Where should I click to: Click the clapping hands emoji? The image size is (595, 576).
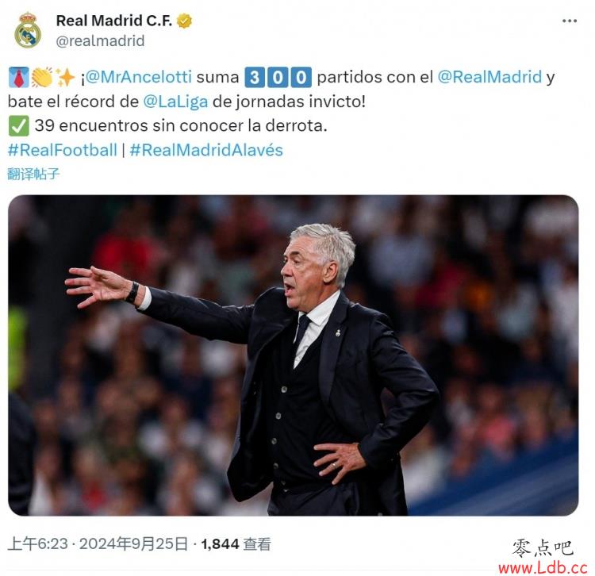(x=42, y=77)
